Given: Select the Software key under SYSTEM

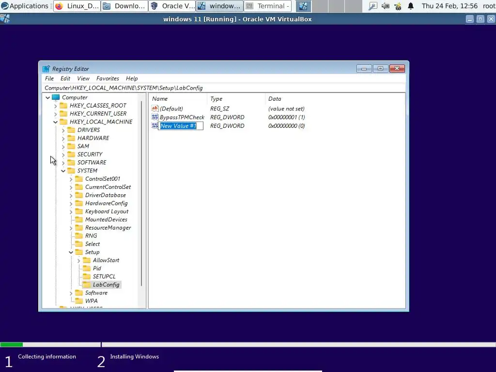Looking at the screenshot, I should coord(96,293).
